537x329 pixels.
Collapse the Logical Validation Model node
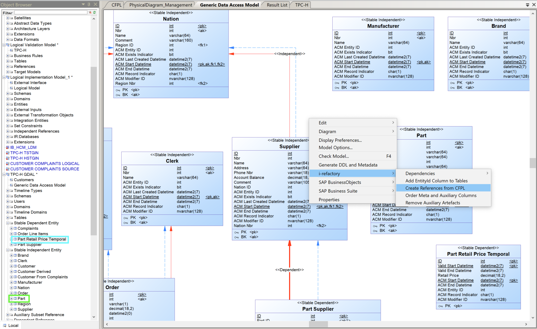tap(4, 45)
